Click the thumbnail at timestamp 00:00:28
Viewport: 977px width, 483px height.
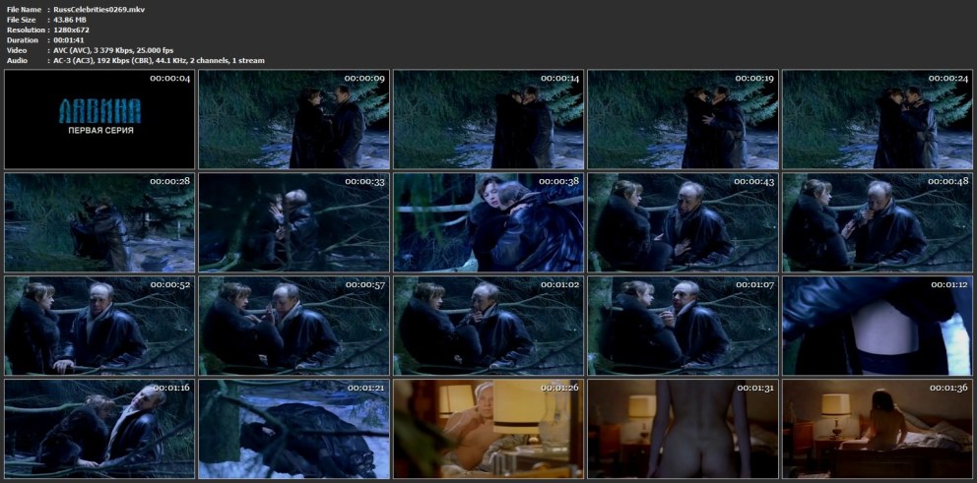99,223
